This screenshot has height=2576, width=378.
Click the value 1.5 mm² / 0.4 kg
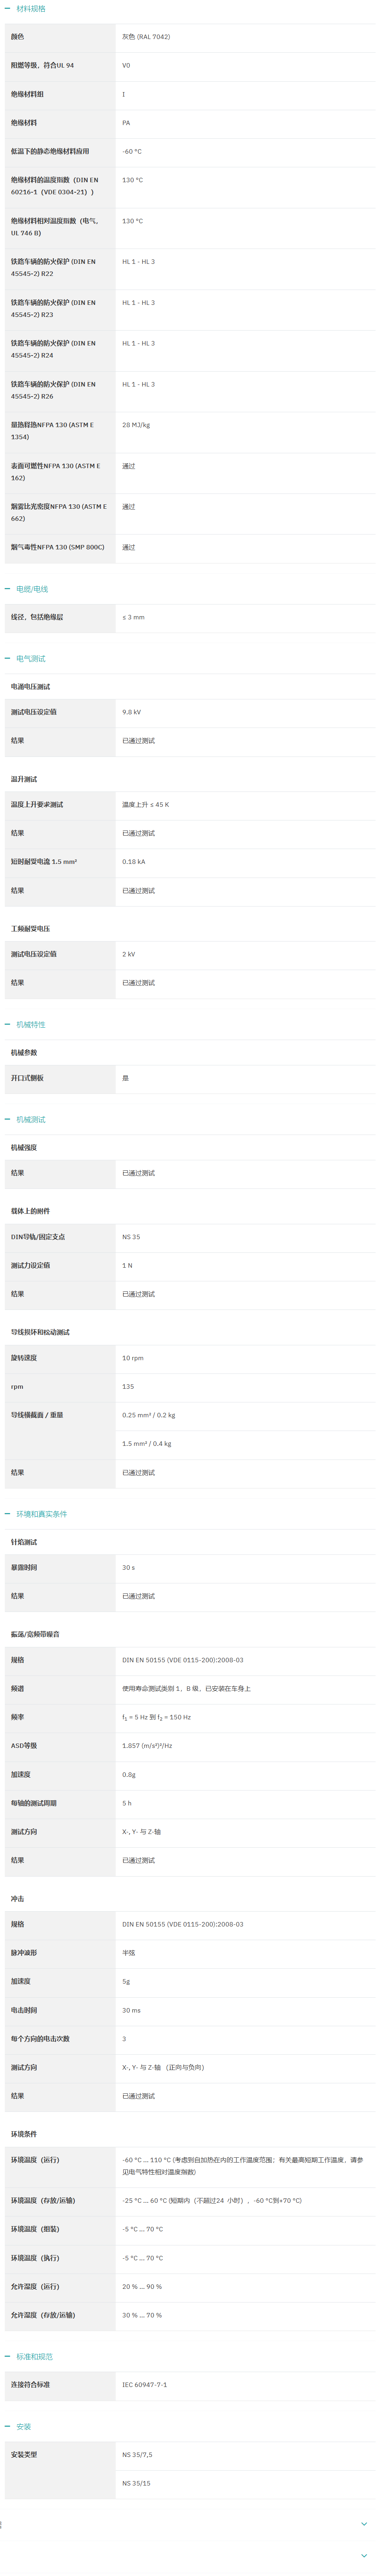(x=147, y=1444)
